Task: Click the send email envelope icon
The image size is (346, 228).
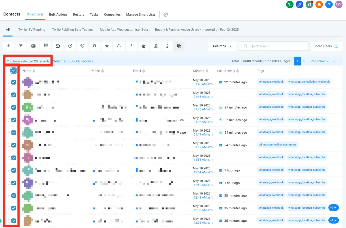Action: point(58,46)
